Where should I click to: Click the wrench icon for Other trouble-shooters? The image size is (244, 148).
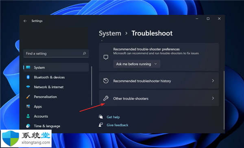tap(106, 98)
